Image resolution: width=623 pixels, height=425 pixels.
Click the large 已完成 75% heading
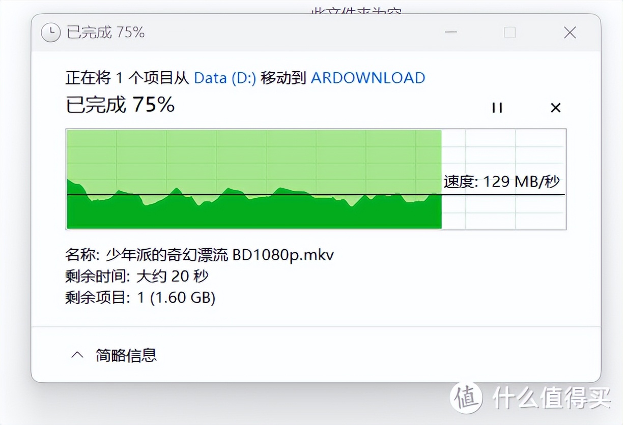[x=120, y=105]
